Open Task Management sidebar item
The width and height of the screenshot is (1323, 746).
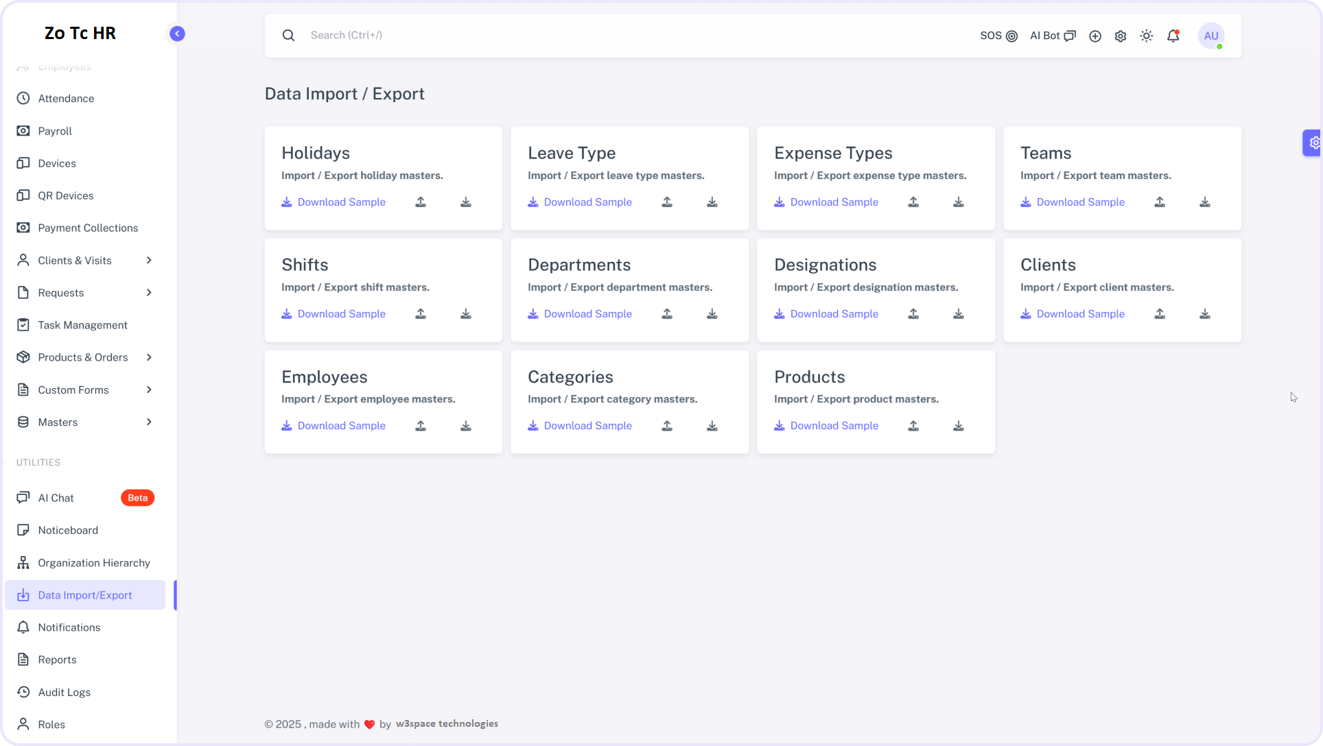pos(85,325)
